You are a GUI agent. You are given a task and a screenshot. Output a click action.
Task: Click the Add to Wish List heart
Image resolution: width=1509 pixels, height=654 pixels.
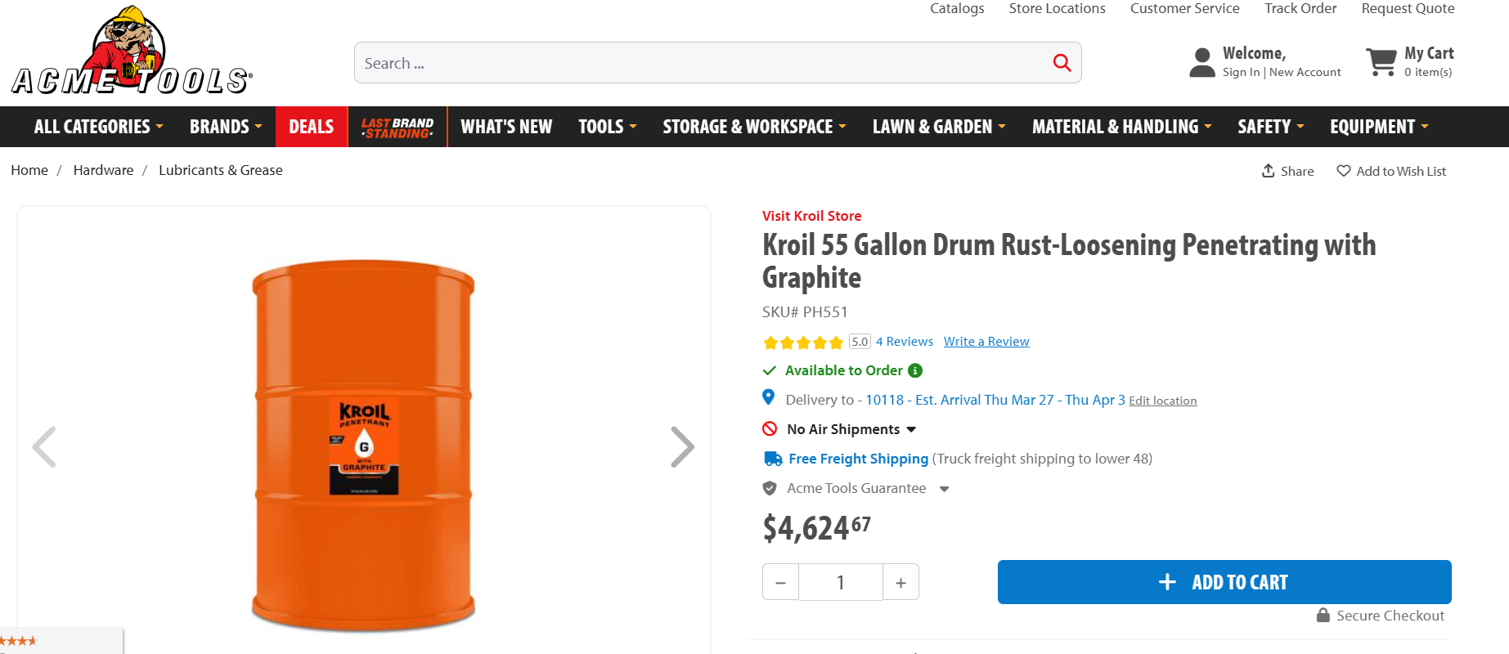[x=1343, y=171]
